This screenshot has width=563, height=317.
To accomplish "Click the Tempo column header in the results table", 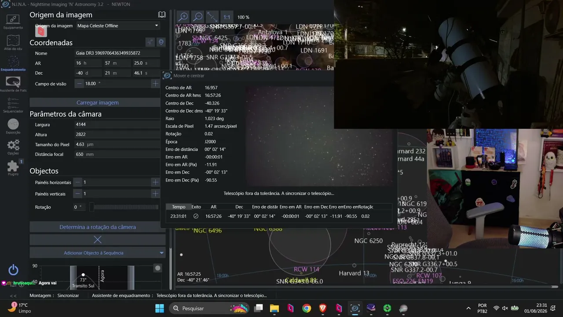I will tap(179, 207).
